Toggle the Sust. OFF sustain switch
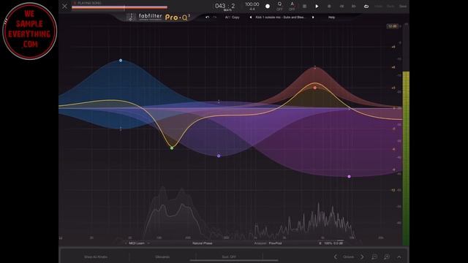Image resolution: width=468 pixels, height=263 pixels. point(229,256)
